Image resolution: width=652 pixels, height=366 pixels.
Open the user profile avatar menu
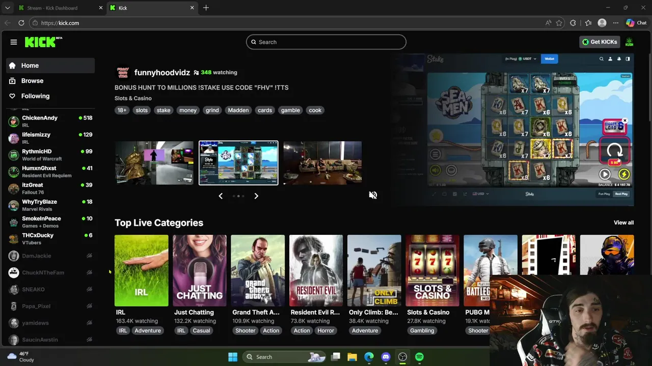[629, 42]
